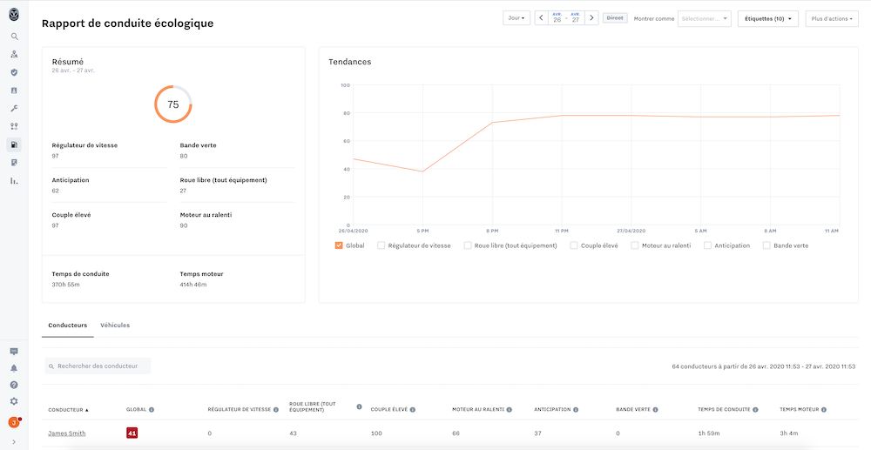Open the notifications bell icon
Viewport: 871px width, 450px height.
pos(15,368)
